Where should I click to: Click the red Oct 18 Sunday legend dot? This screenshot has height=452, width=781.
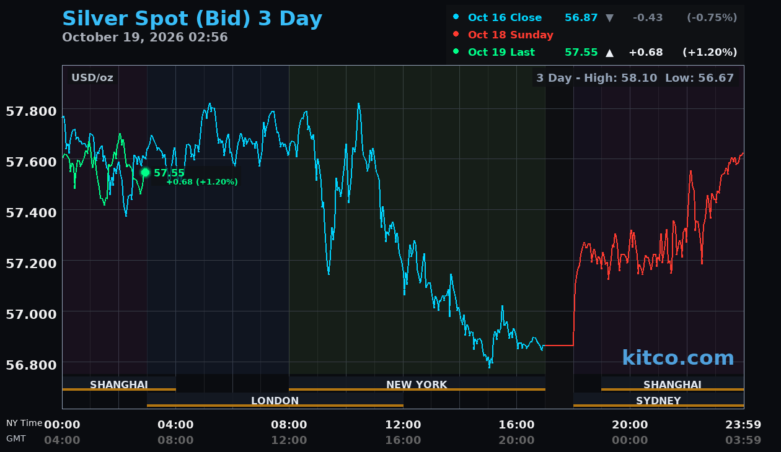coord(456,35)
